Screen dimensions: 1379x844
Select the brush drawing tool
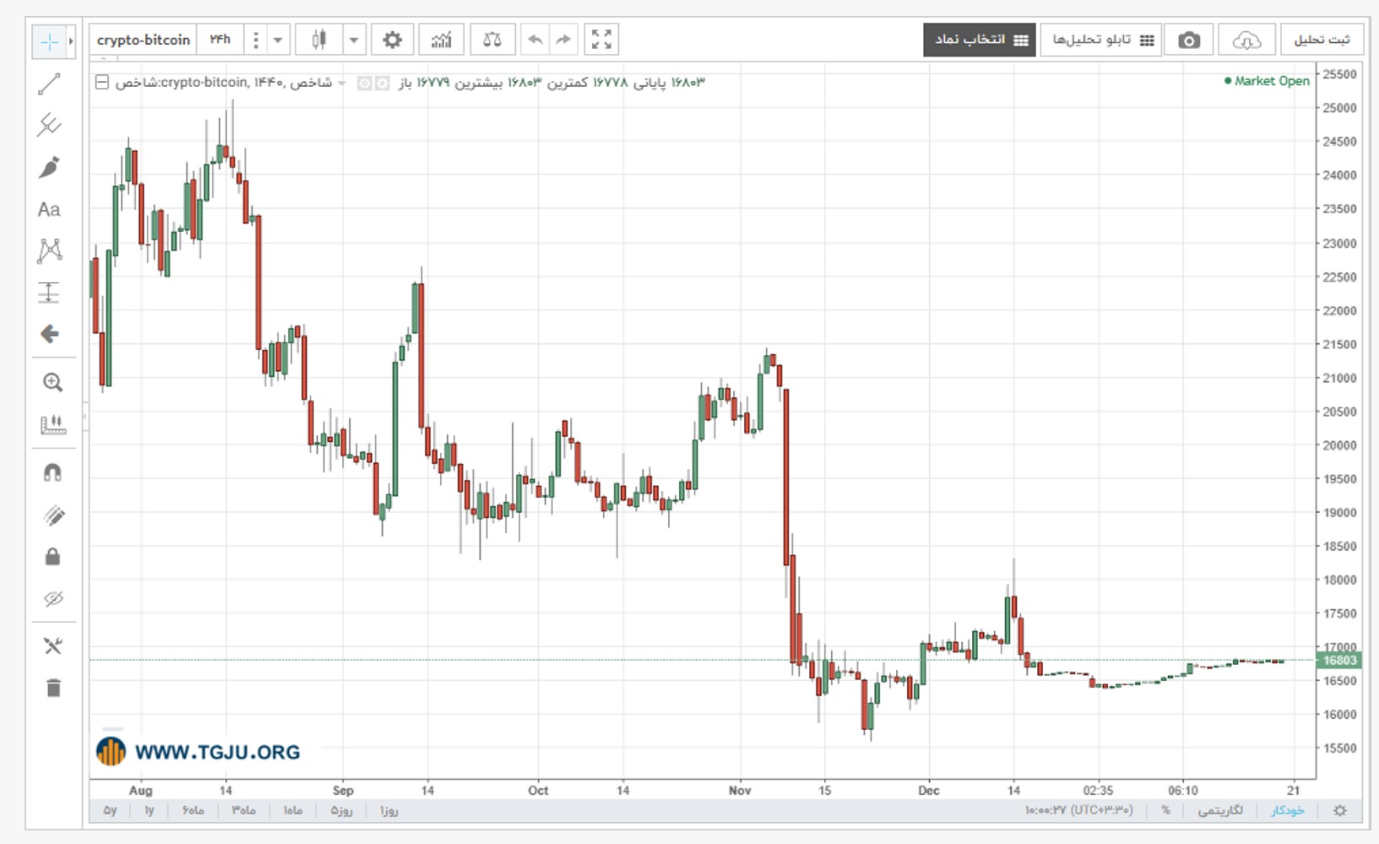coord(50,167)
